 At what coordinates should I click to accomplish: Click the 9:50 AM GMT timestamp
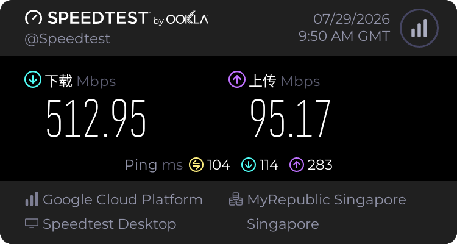coord(344,36)
